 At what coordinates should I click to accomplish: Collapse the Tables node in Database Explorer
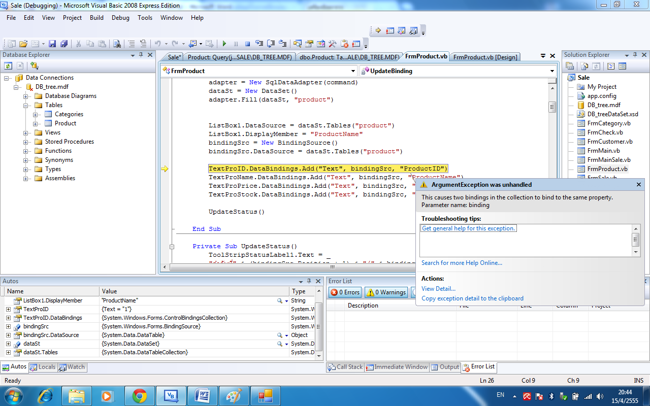(25, 105)
